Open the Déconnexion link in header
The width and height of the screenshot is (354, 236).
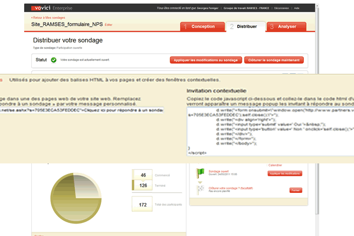point(281,8)
